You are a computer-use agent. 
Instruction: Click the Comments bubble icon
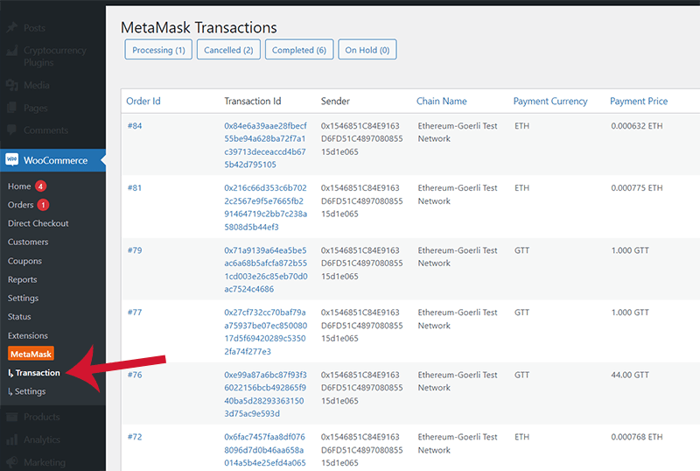[x=12, y=130]
